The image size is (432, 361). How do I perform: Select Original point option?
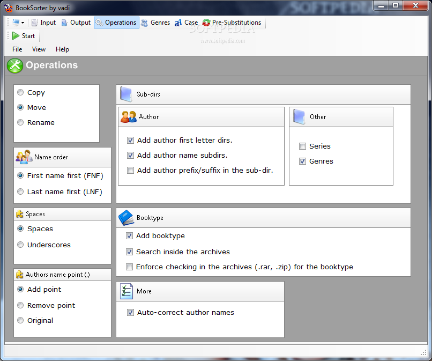[20, 320]
